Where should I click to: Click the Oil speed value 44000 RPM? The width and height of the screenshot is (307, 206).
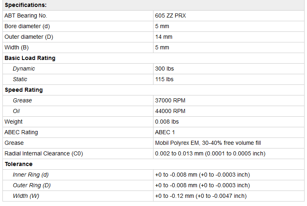click(x=170, y=111)
